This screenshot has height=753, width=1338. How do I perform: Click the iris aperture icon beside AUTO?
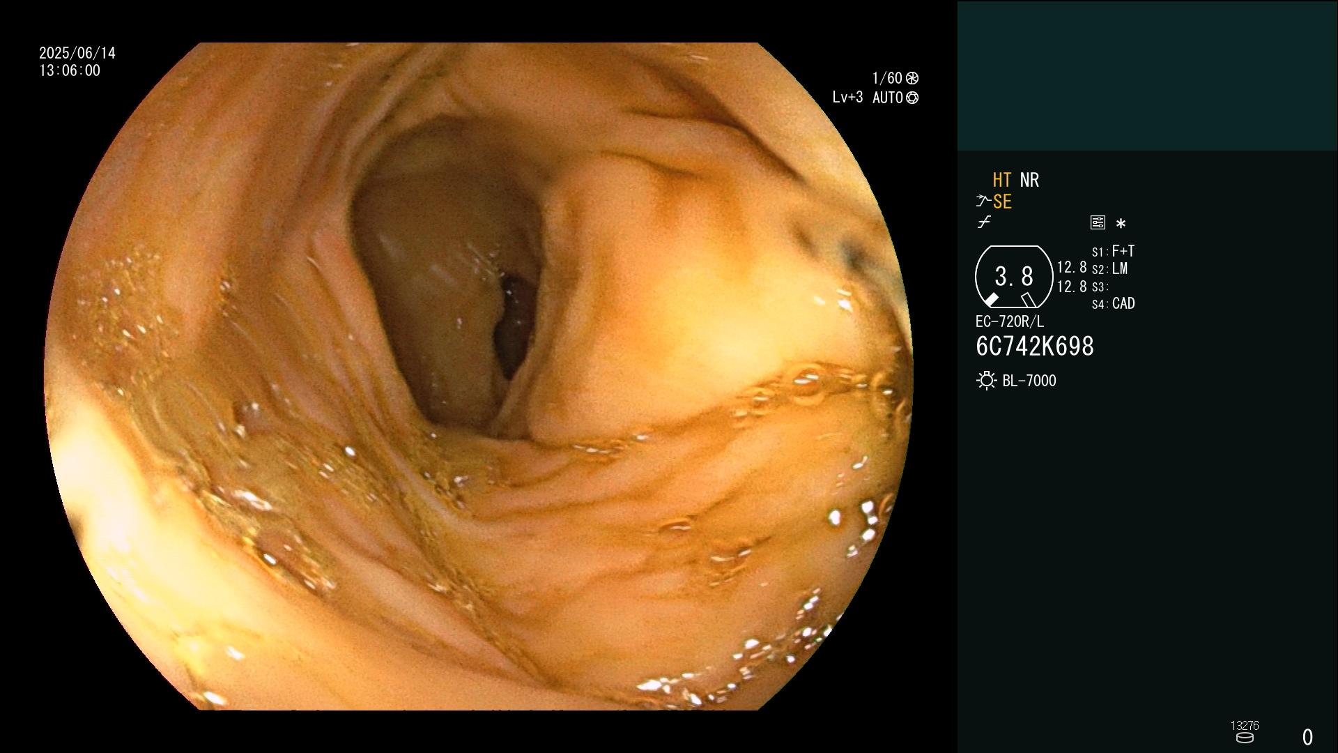[912, 98]
